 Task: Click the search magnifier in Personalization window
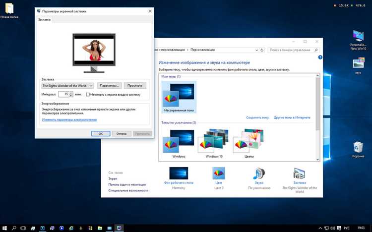coord(316,50)
